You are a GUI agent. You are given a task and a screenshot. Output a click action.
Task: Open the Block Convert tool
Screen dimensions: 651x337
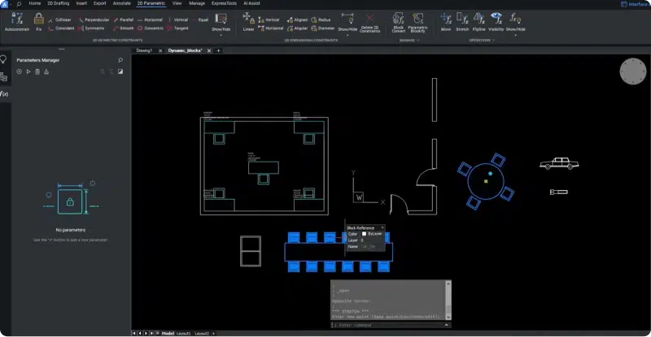399,18
